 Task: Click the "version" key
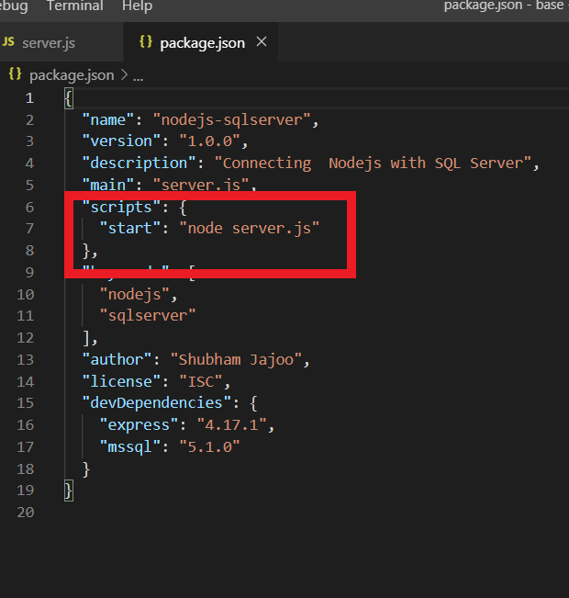coord(121,141)
